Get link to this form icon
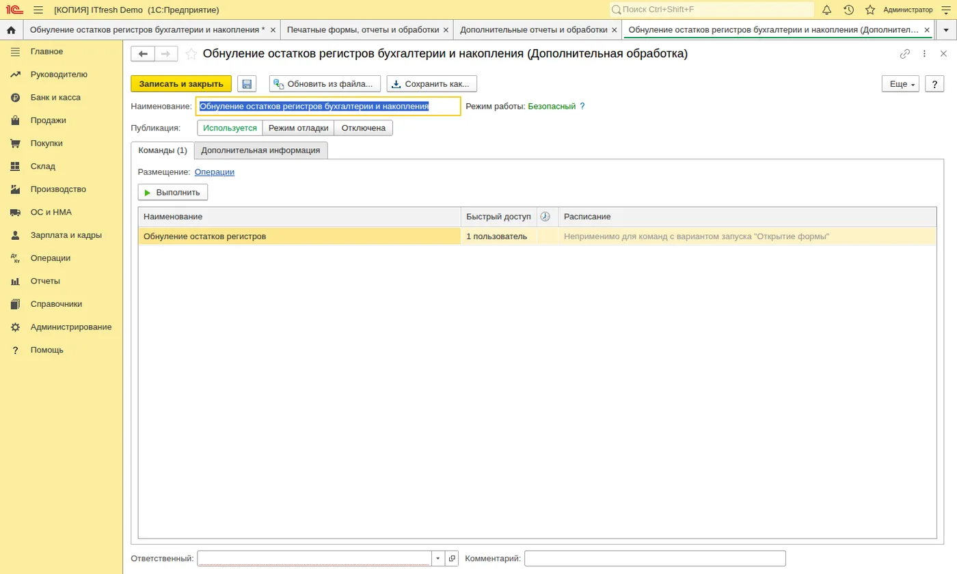The width and height of the screenshot is (957, 574). (x=905, y=54)
